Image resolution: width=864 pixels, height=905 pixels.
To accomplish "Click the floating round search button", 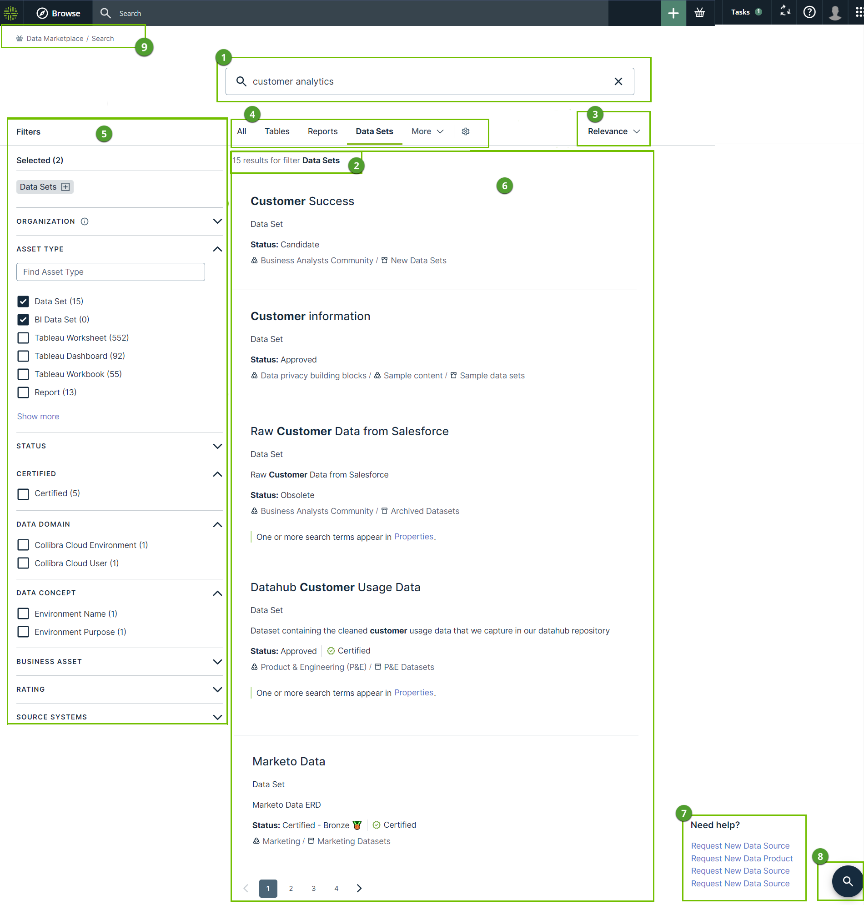I will pos(847,880).
